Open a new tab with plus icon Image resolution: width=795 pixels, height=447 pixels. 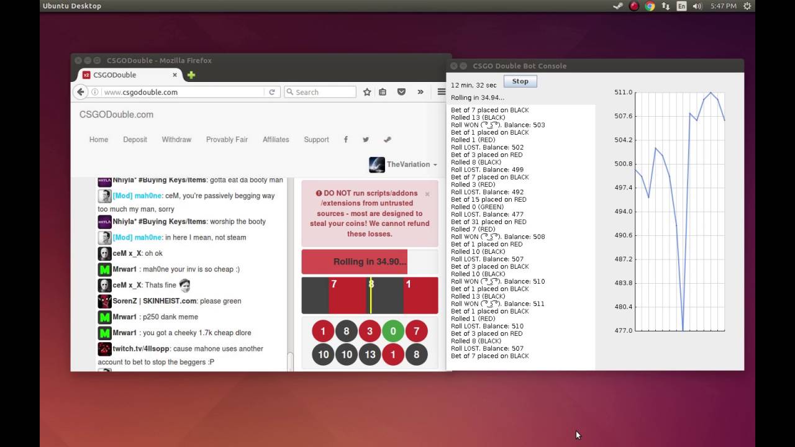point(191,75)
